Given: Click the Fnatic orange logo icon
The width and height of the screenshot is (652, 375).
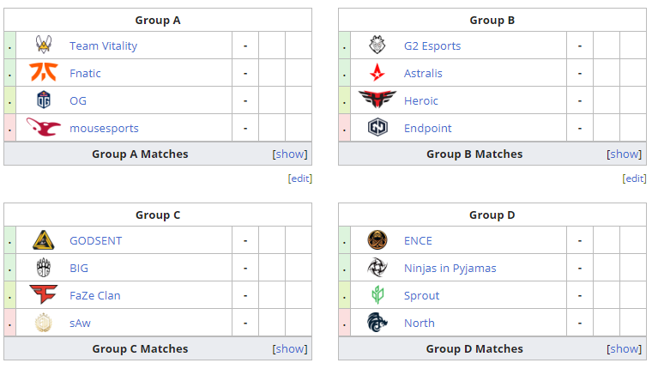Looking at the screenshot, I should pyautogui.click(x=44, y=73).
